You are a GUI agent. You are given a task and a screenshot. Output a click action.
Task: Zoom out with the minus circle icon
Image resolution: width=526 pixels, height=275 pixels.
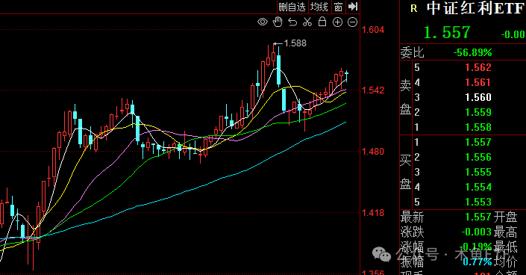point(352,22)
